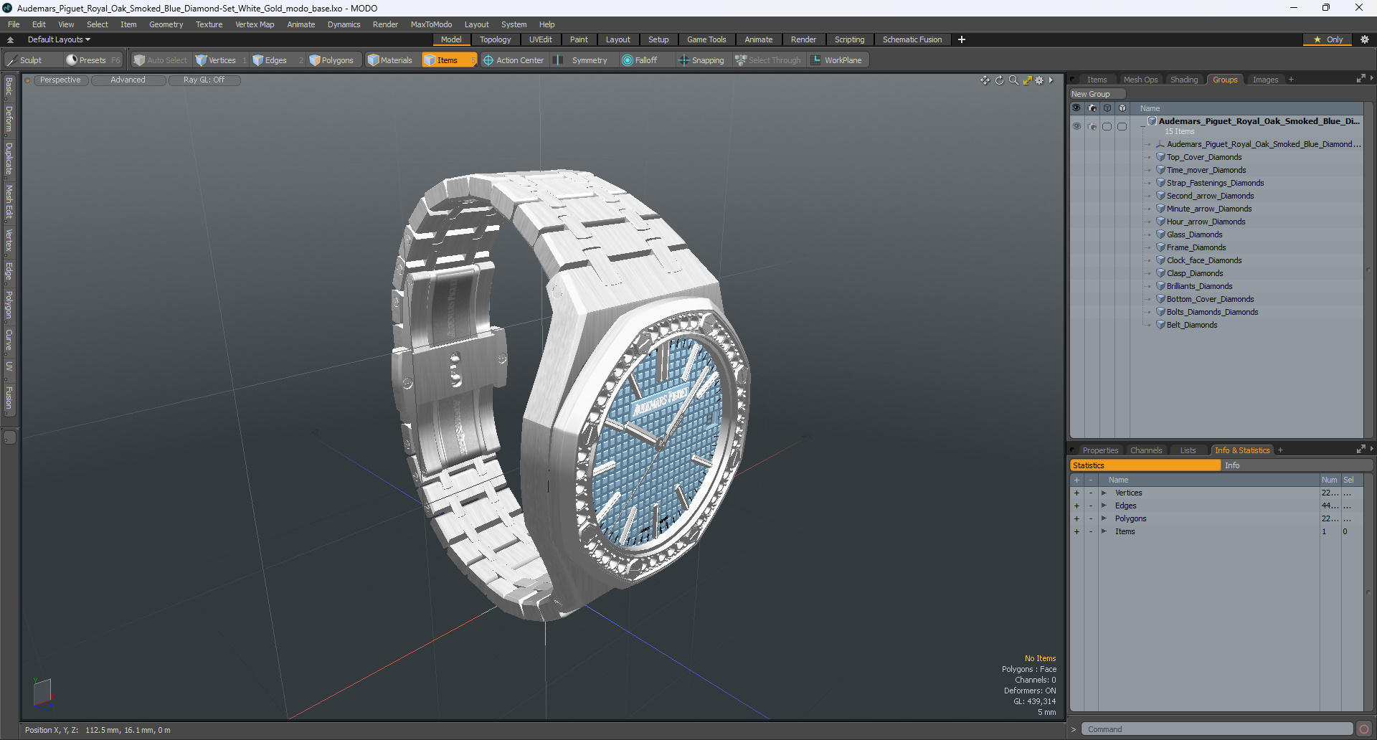The height and width of the screenshot is (740, 1377).
Task: Add a new layout tab with plus
Action: [x=962, y=39]
